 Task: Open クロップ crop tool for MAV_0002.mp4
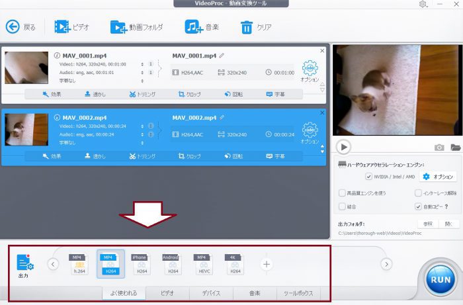190,156
